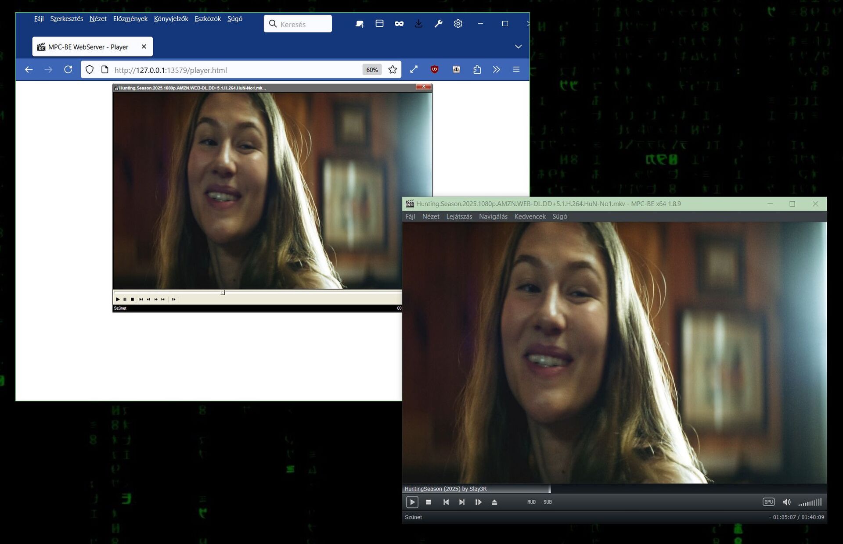Click the Keresés search box
The image size is (843, 544).
coord(298,24)
